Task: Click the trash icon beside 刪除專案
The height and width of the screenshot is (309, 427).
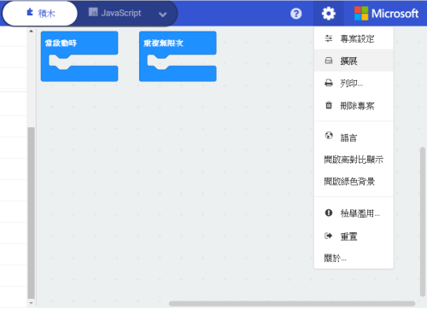Action: click(329, 105)
